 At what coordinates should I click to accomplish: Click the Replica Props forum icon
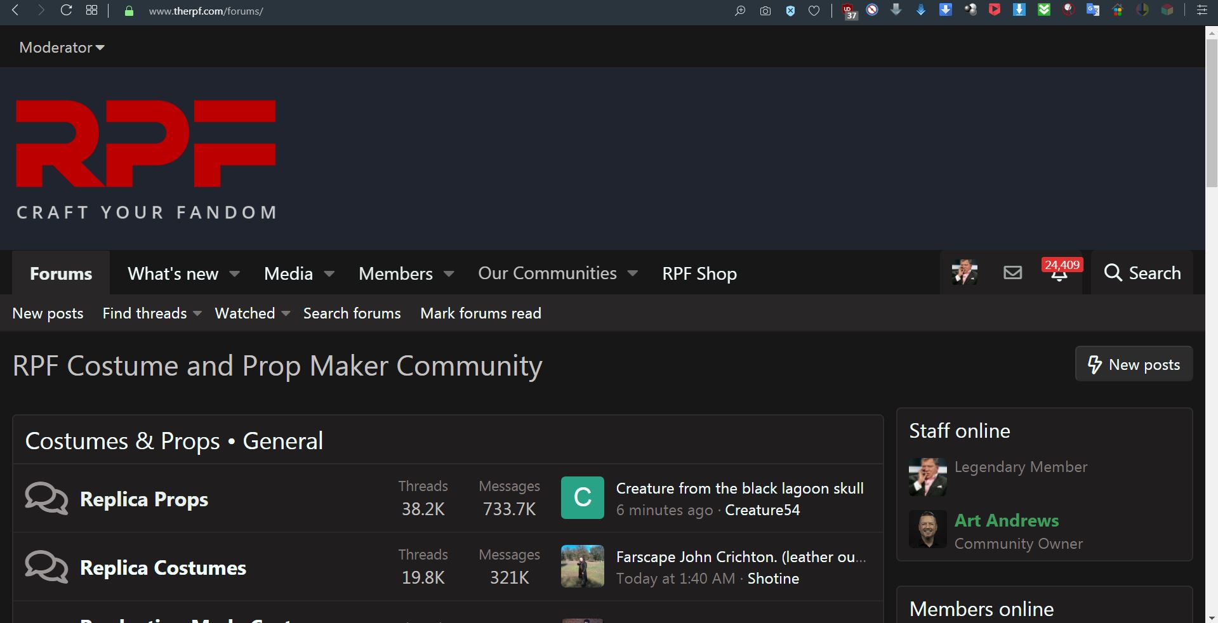(x=46, y=498)
